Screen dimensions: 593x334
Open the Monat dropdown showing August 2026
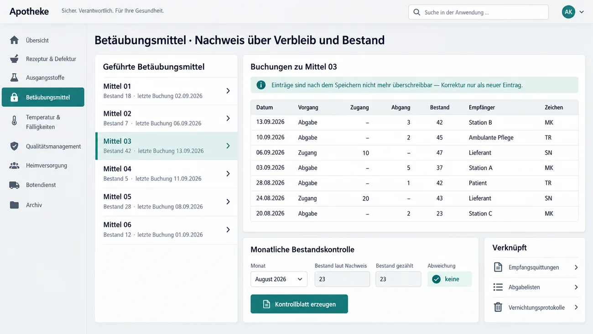(279, 279)
